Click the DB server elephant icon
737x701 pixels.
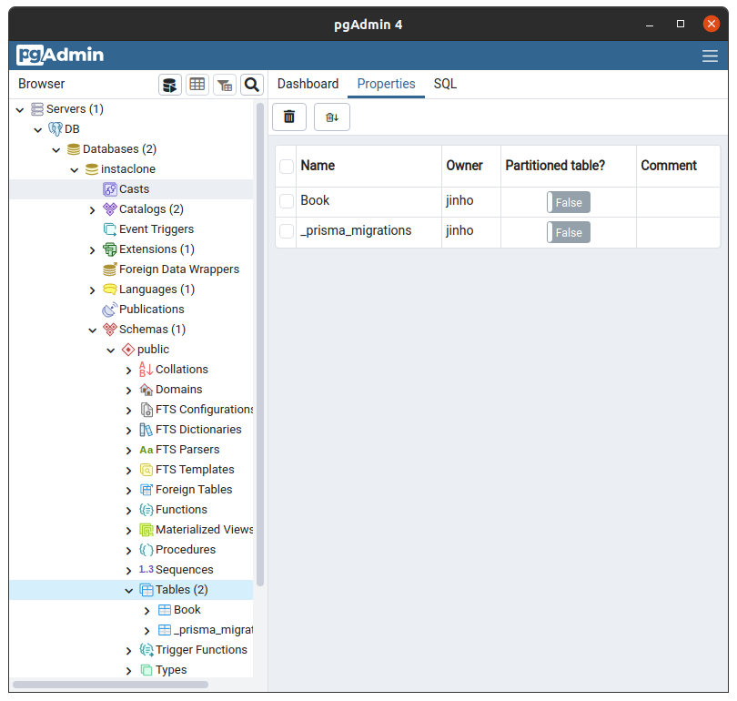click(x=55, y=129)
